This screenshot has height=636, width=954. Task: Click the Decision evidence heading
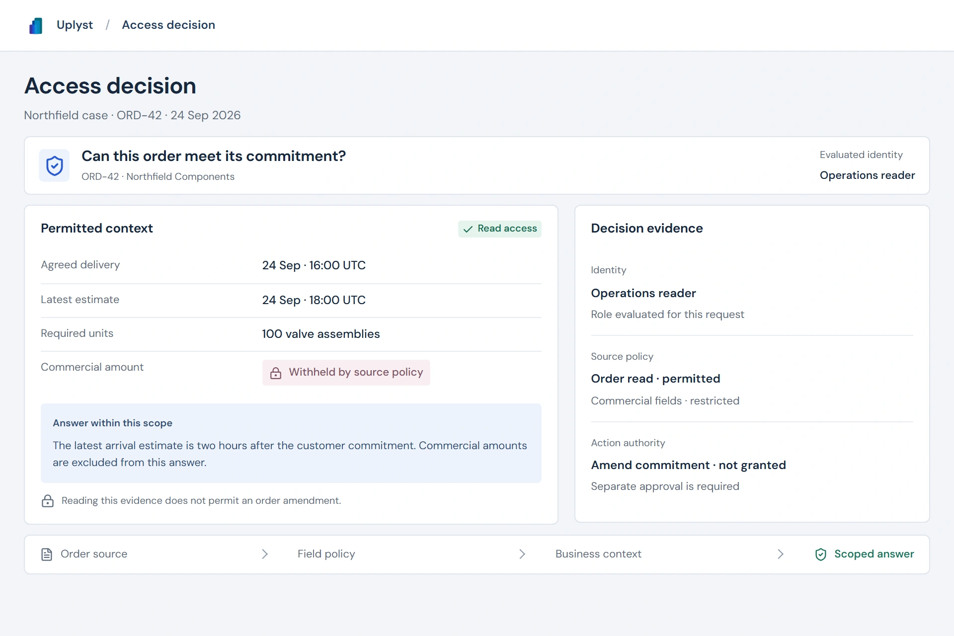pyautogui.click(x=647, y=228)
